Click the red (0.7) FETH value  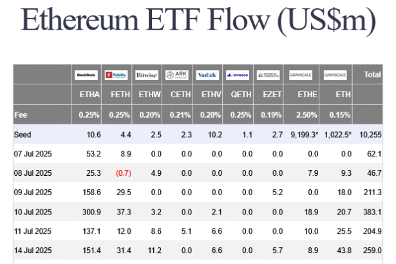click(x=121, y=173)
